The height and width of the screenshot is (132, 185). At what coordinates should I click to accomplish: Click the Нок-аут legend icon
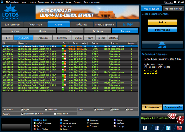[114, 126]
